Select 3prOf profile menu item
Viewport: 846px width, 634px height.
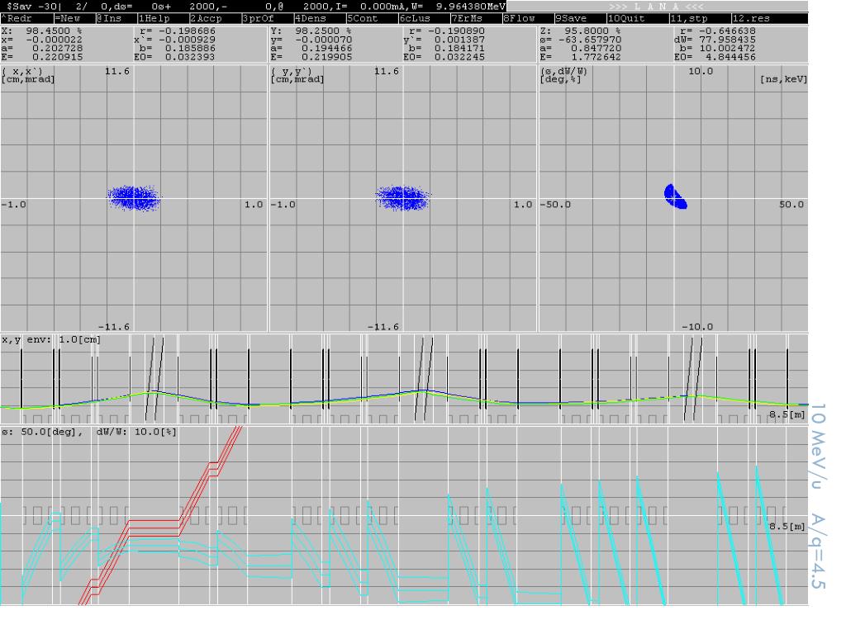coord(259,18)
